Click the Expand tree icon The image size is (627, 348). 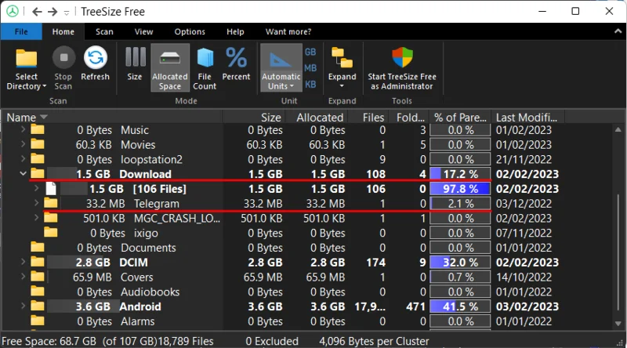point(342,59)
